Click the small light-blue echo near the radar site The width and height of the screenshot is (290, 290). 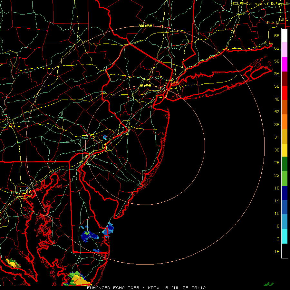click(105, 137)
